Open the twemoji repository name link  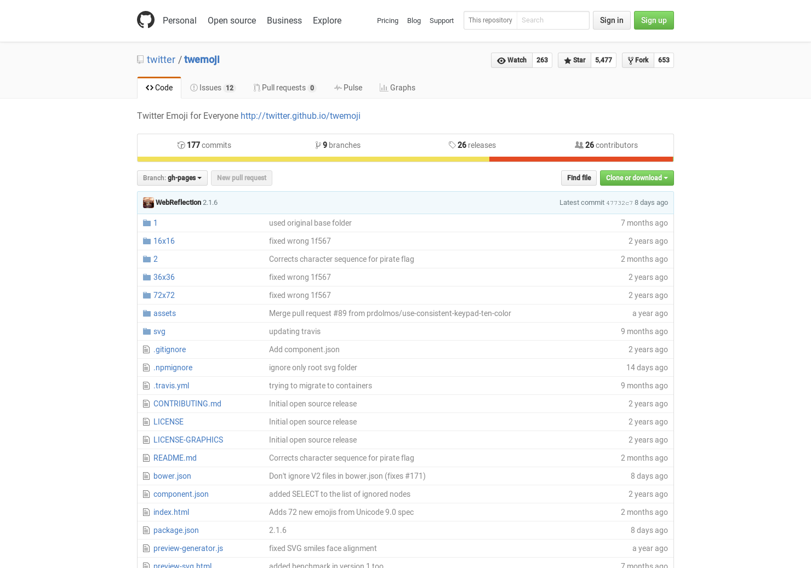(x=202, y=60)
